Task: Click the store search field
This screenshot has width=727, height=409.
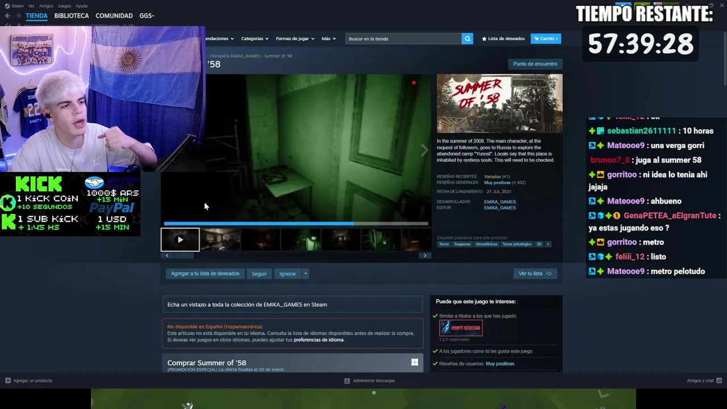Action: pyautogui.click(x=403, y=39)
